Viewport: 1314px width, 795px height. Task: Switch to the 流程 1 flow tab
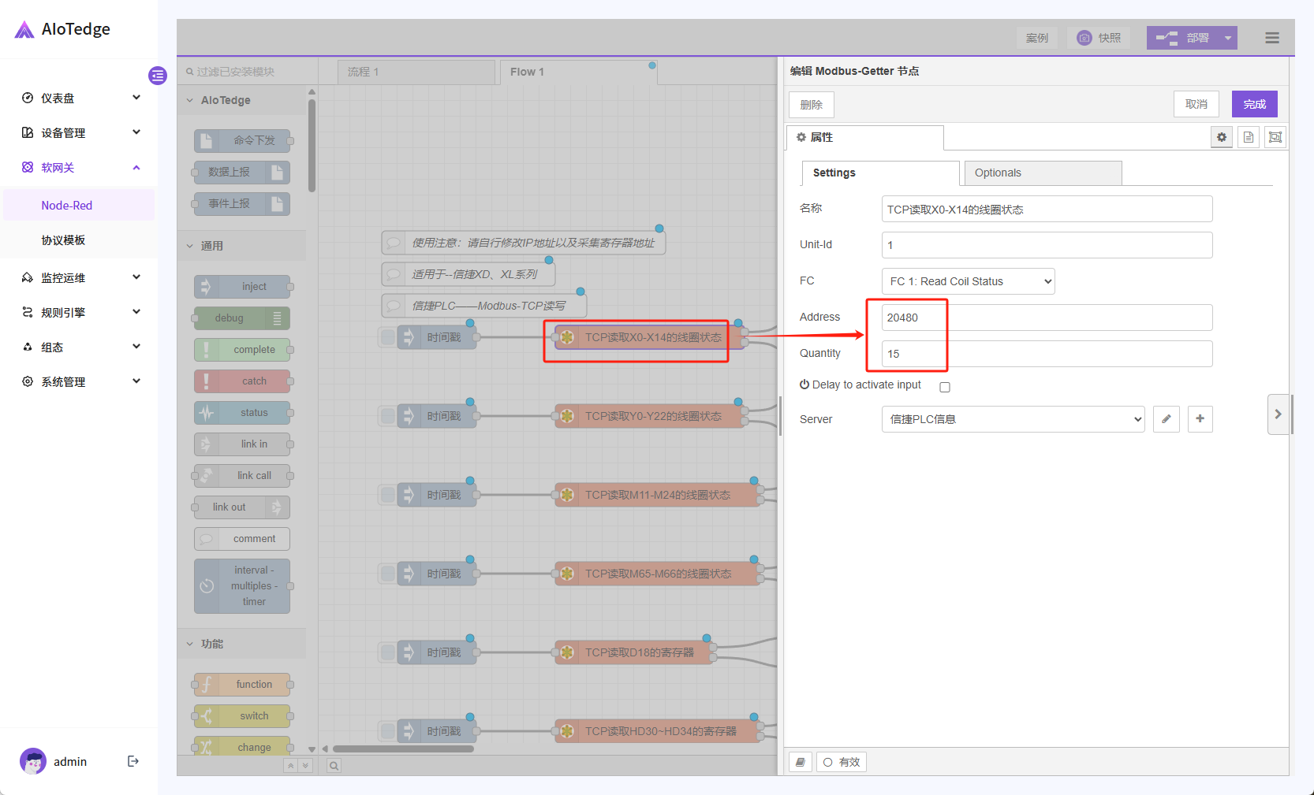pyautogui.click(x=415, y=72)
